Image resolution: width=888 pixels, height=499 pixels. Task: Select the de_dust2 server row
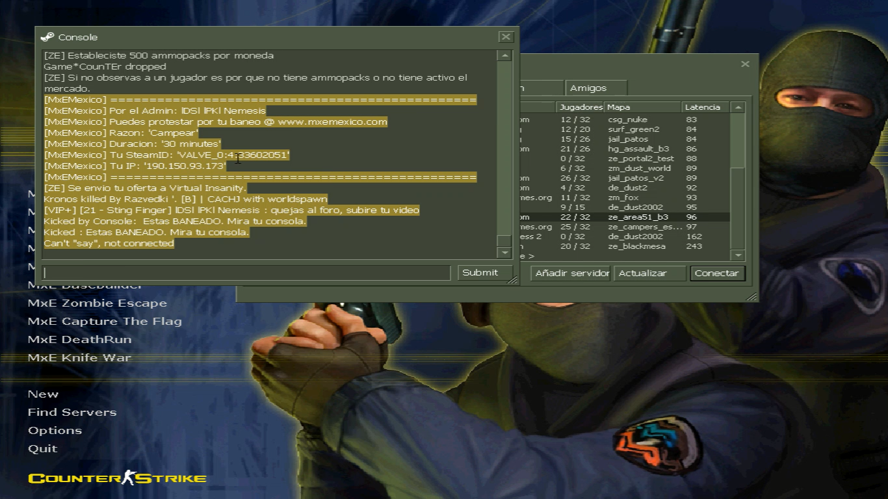[x=625, y=188]
